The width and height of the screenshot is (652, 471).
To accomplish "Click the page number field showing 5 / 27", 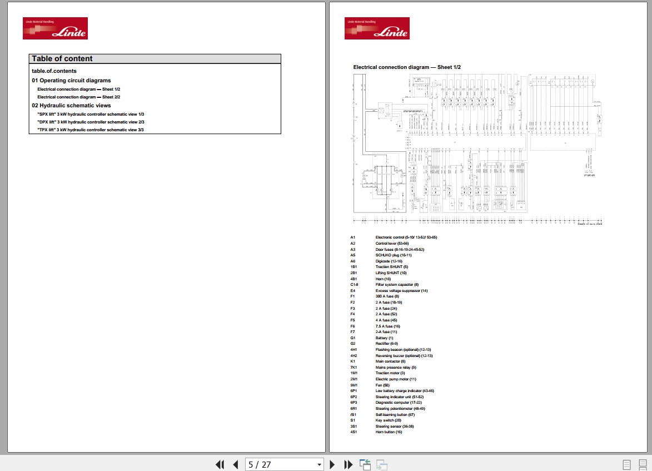I will tap(280, 464).
